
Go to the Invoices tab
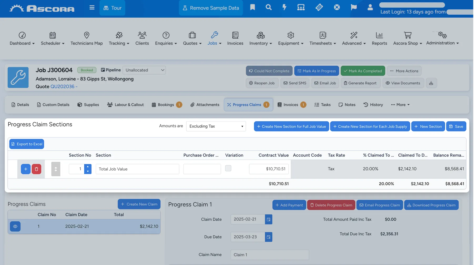tap(292, 105)
